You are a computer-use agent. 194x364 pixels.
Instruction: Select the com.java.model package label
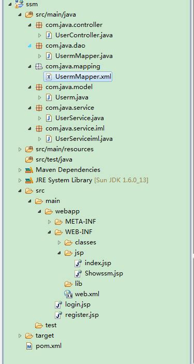pos(69,87)
